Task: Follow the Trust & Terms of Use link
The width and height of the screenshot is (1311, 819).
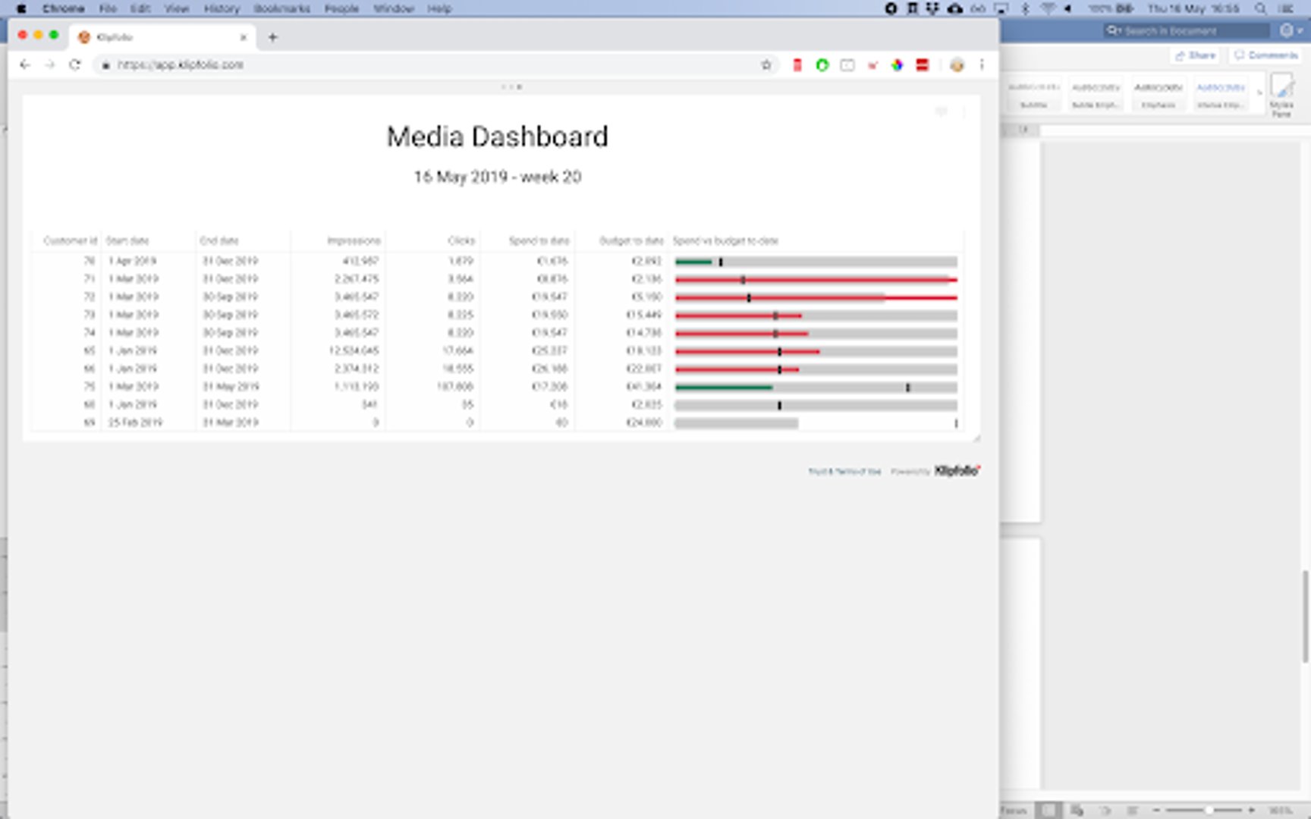Action: click(x=844, y=472)
